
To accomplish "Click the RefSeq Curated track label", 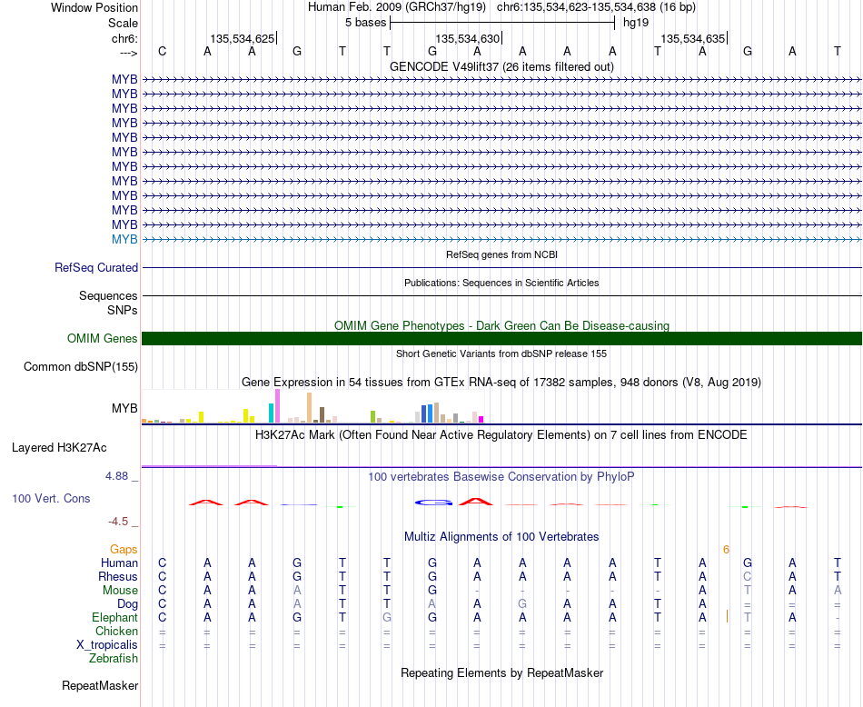I will pyautogui.click(x=96, y=267).
